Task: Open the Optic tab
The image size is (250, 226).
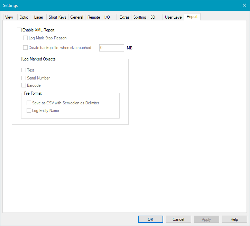Action: click(24, 17)
